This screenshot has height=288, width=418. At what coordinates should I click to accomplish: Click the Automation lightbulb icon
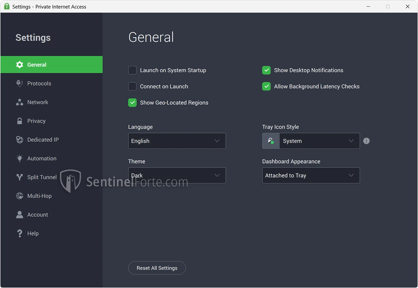point(20,158)
